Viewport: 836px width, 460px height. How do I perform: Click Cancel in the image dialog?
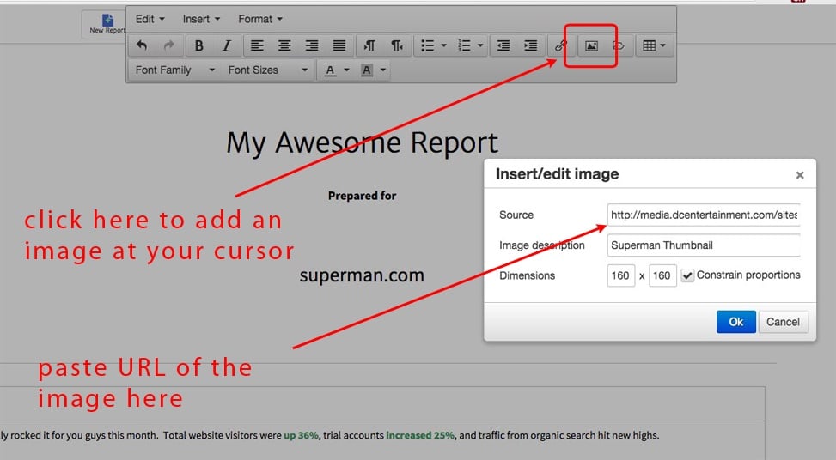783,322
